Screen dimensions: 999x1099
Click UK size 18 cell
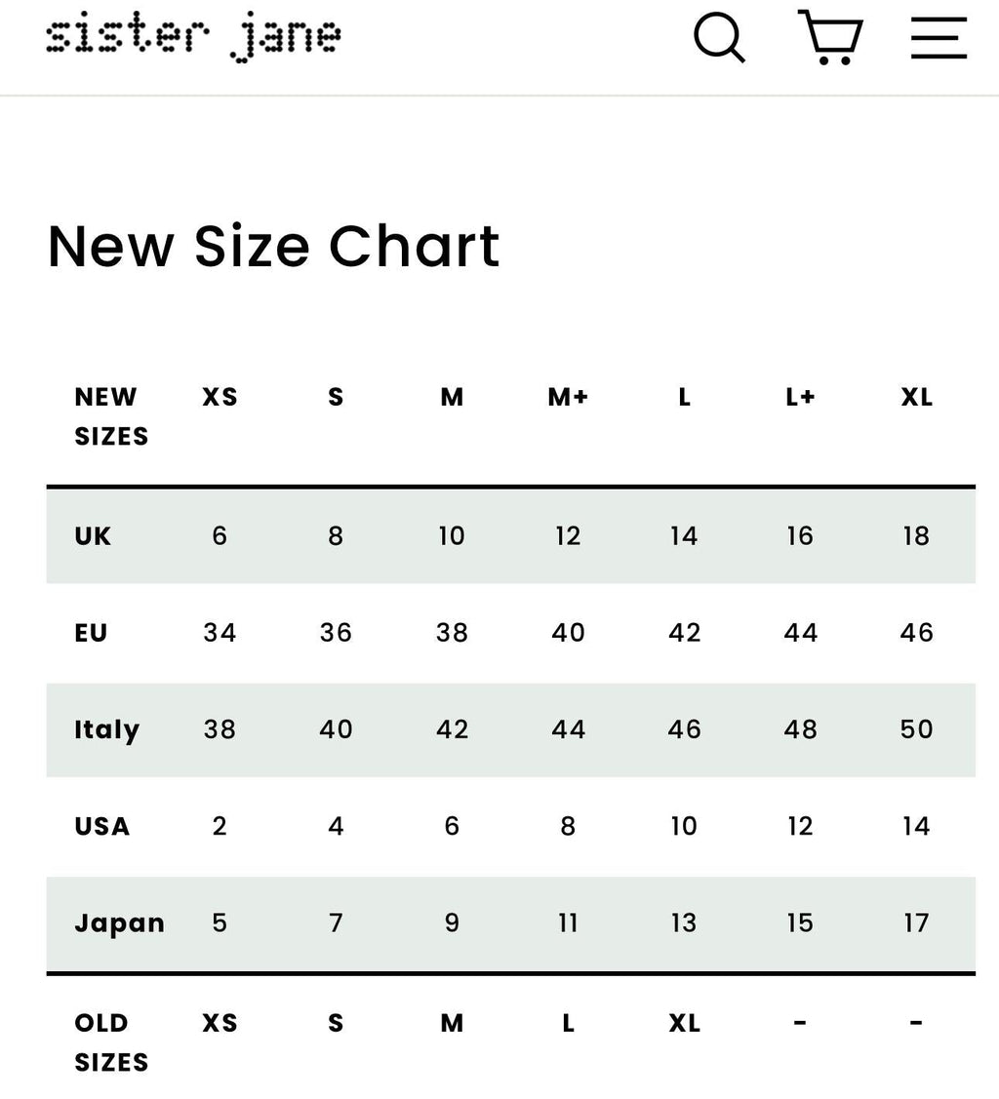pyautogui.click(x=916, y=535)
